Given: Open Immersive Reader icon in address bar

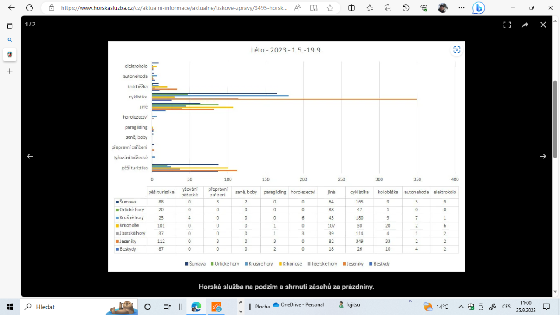Looking at the screenshot, I should coord(314,8).
